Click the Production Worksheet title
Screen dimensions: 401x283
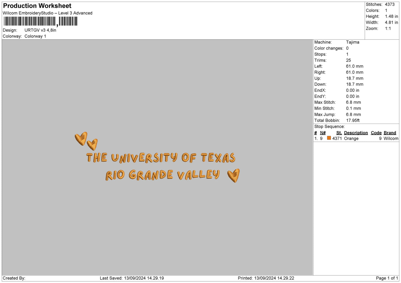point(37,6)
